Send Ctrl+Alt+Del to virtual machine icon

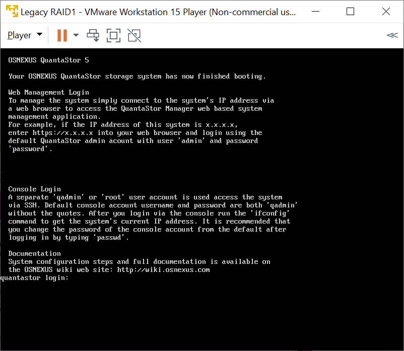click(93, 35)
